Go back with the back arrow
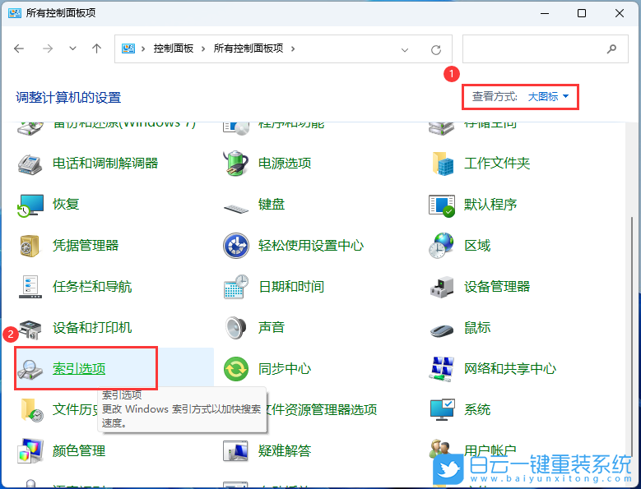This screenshot has width=641, height=489. (19, 48)
